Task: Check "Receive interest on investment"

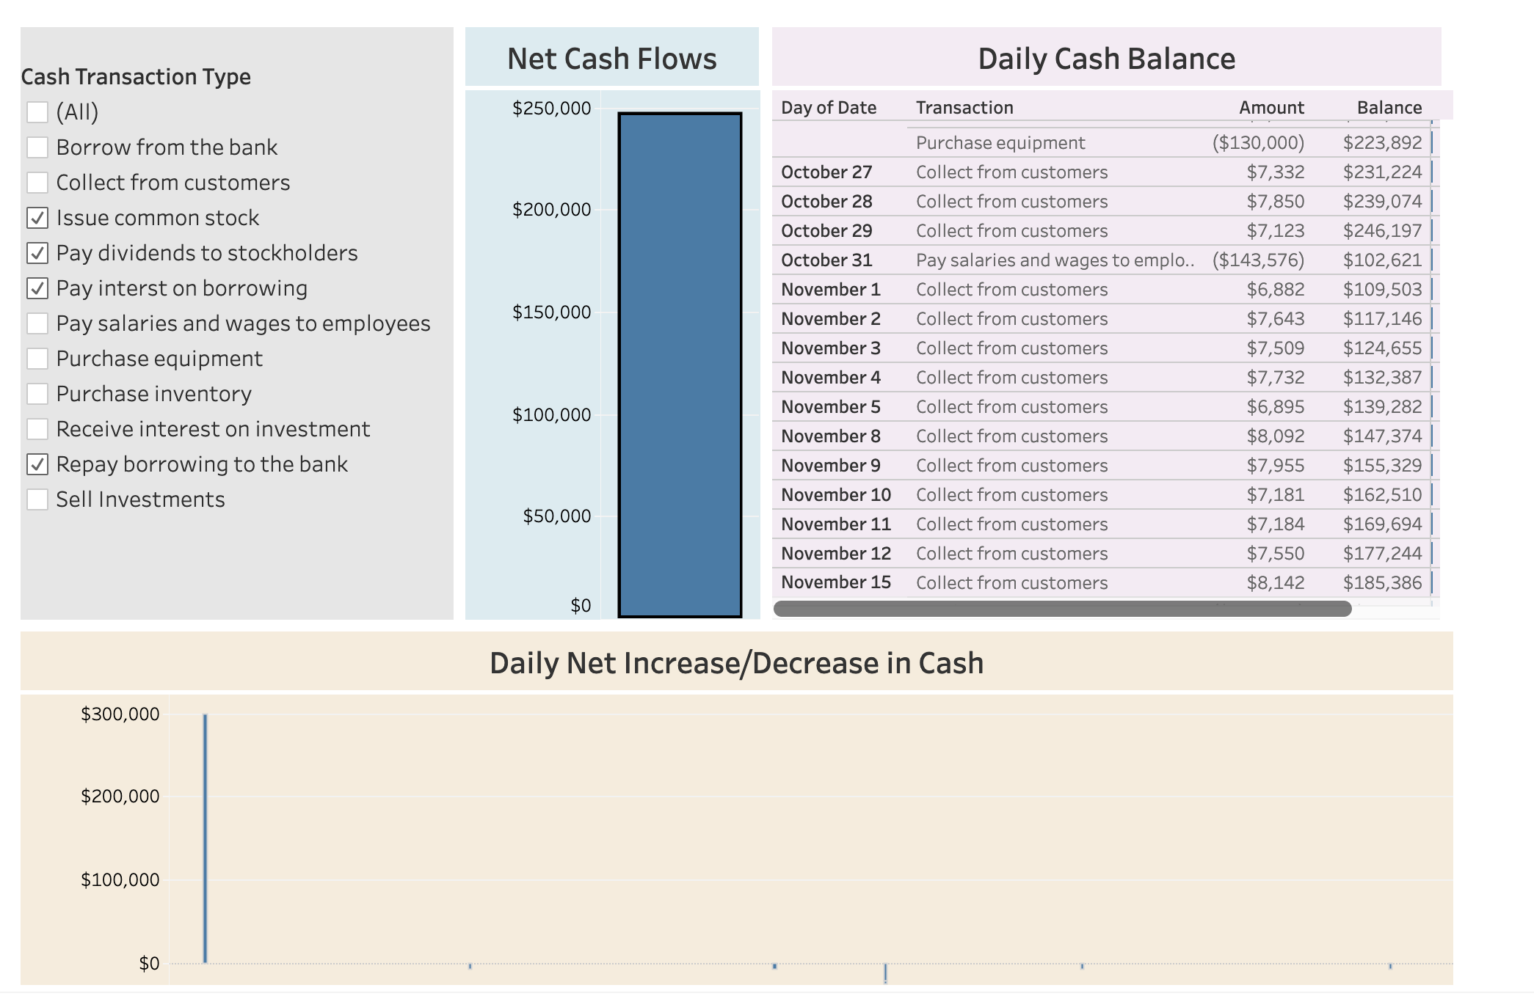Action: [36, 428]
